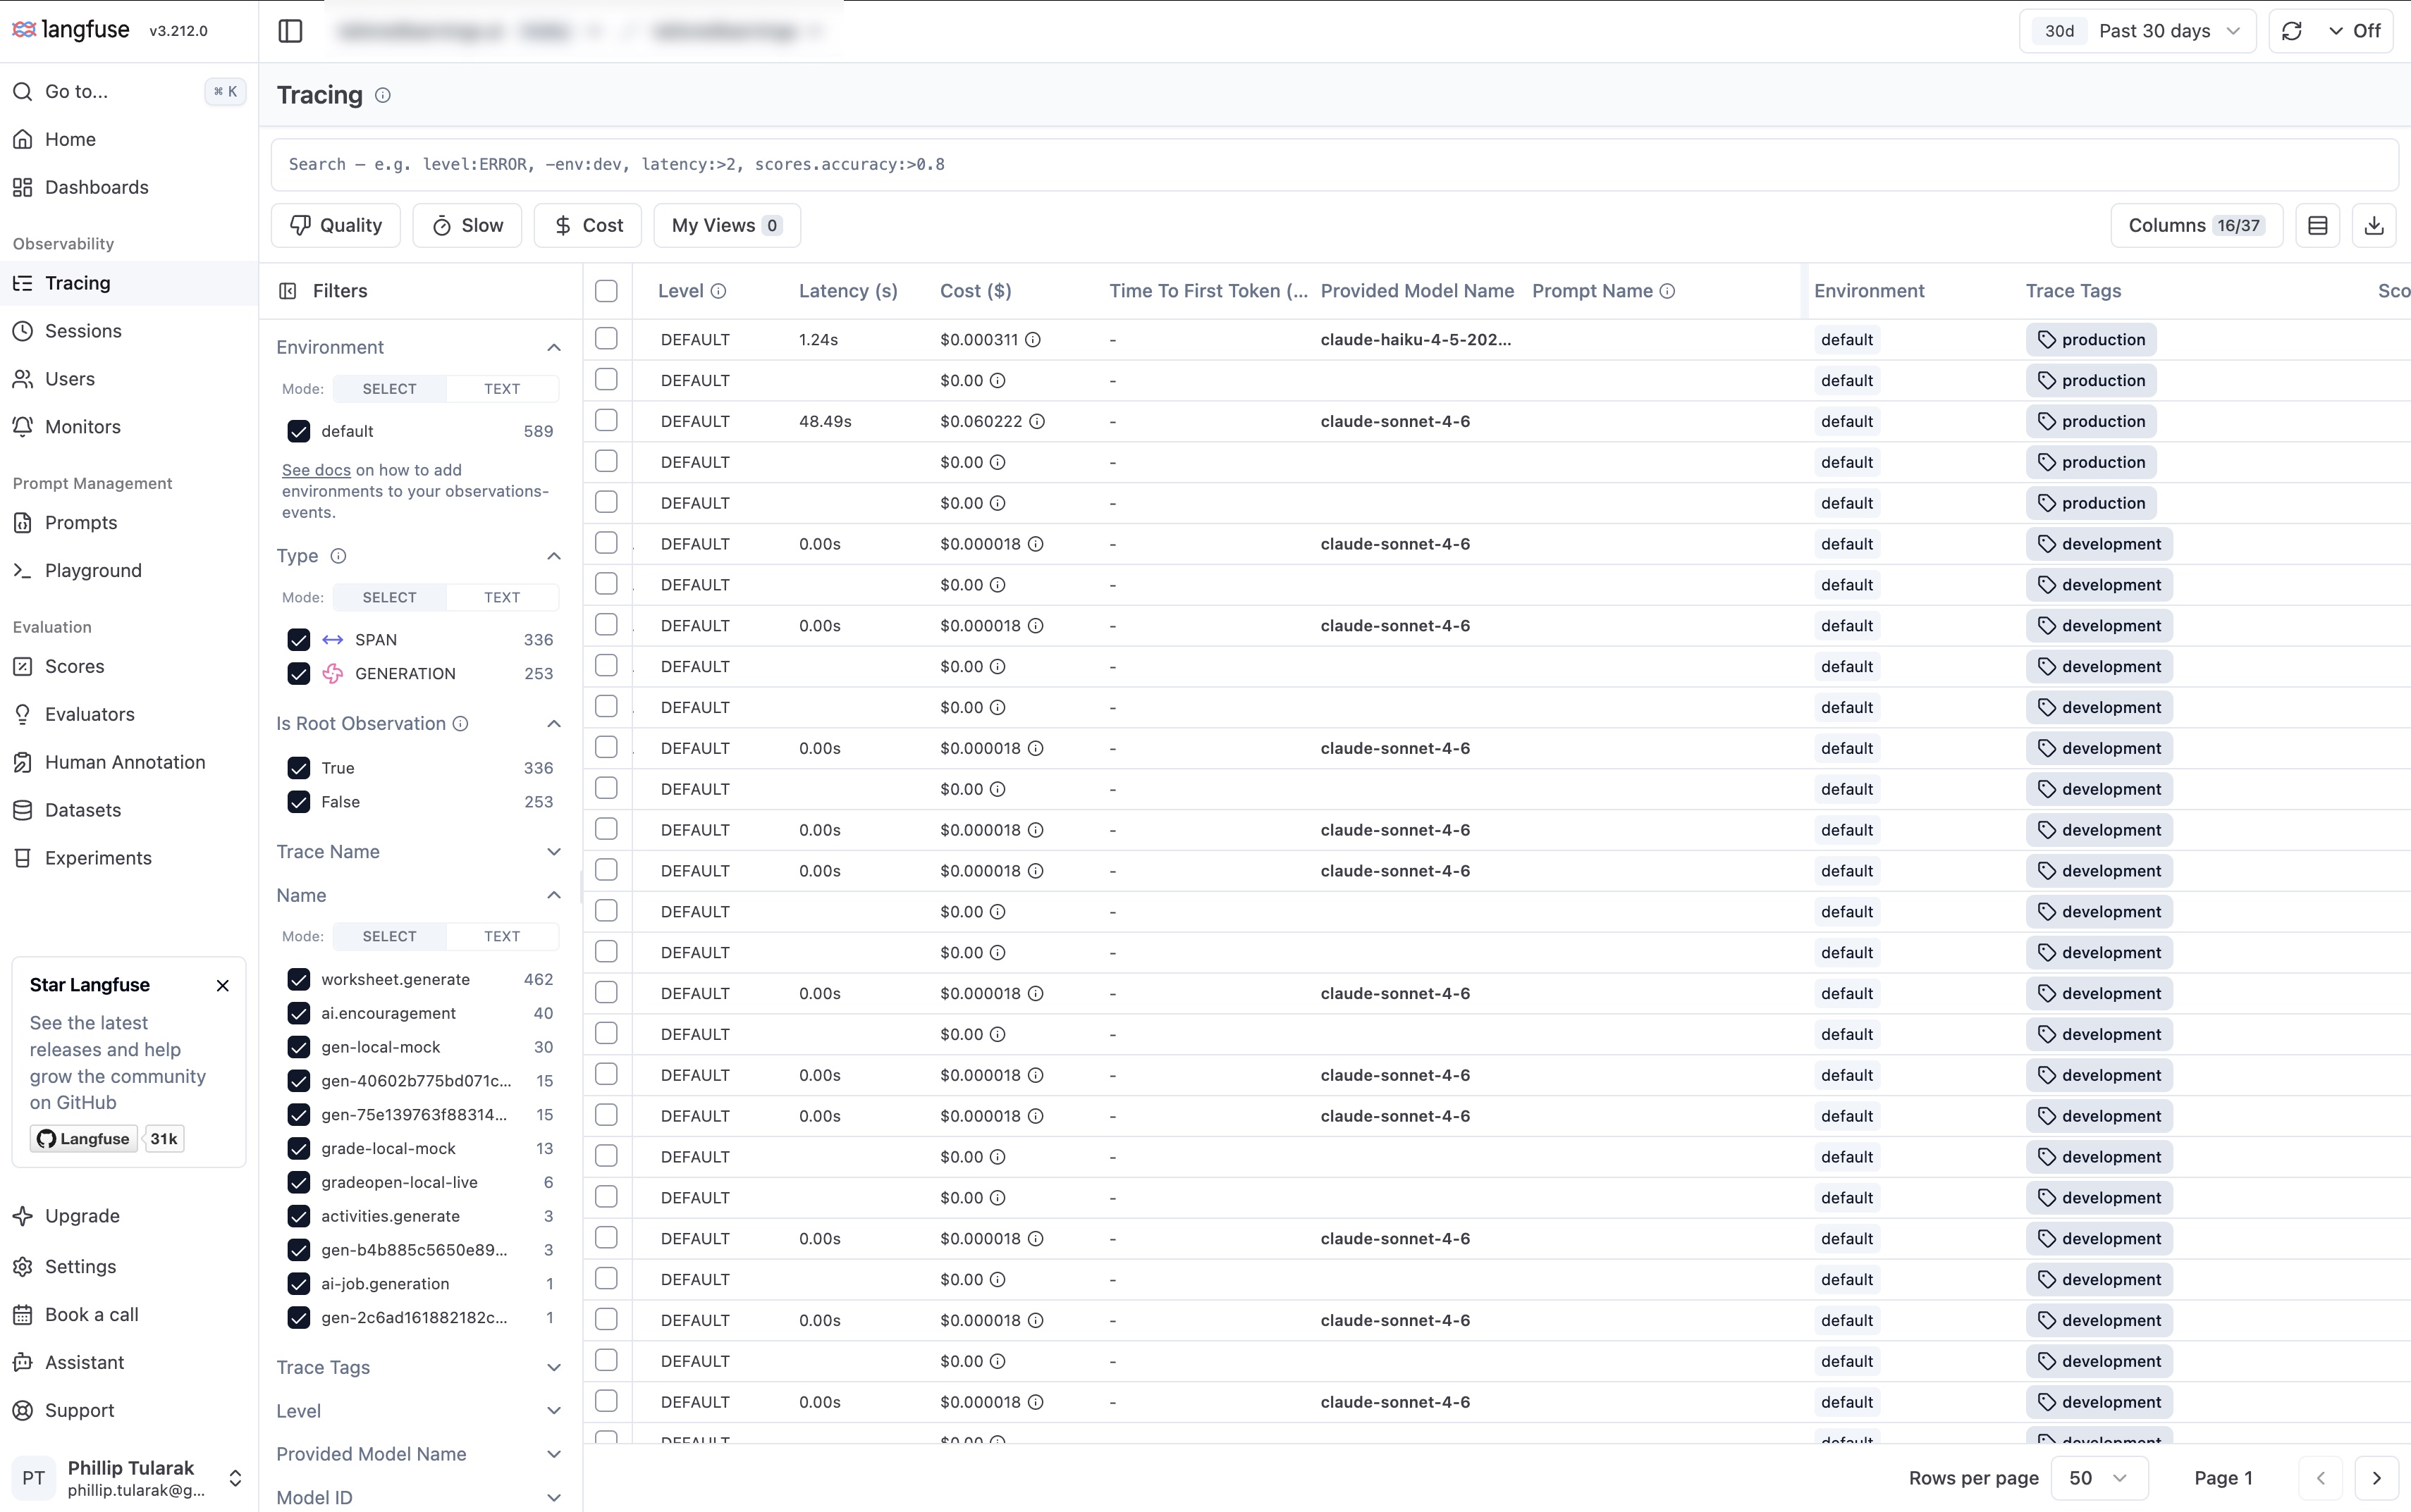Go to previous page arrow
The width and height of the screenshot is (2411, 1512).
[x=2321, y=1478]
